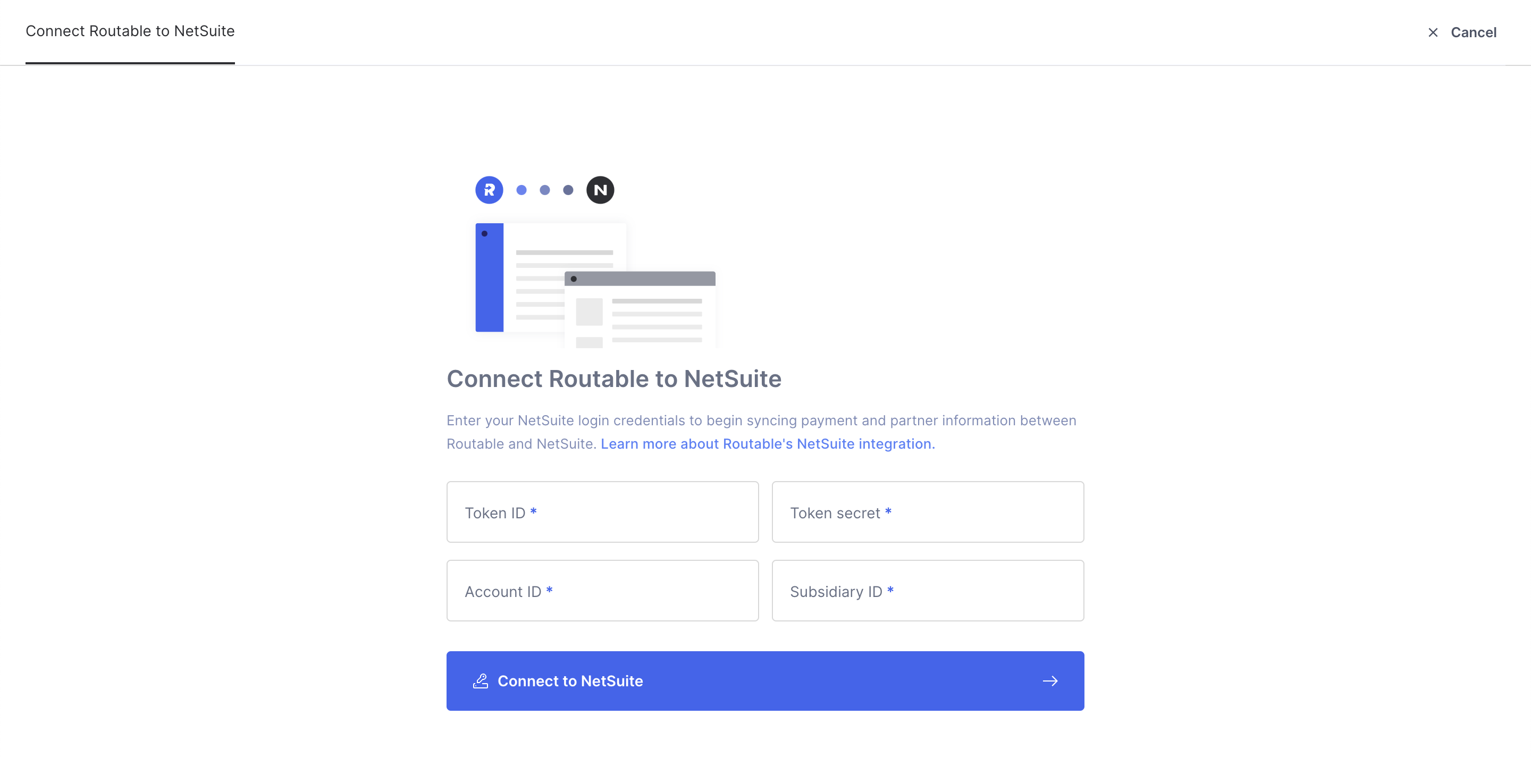
Task: Click Cancel to dismiss the setup flow
Action: point(1474,32)
